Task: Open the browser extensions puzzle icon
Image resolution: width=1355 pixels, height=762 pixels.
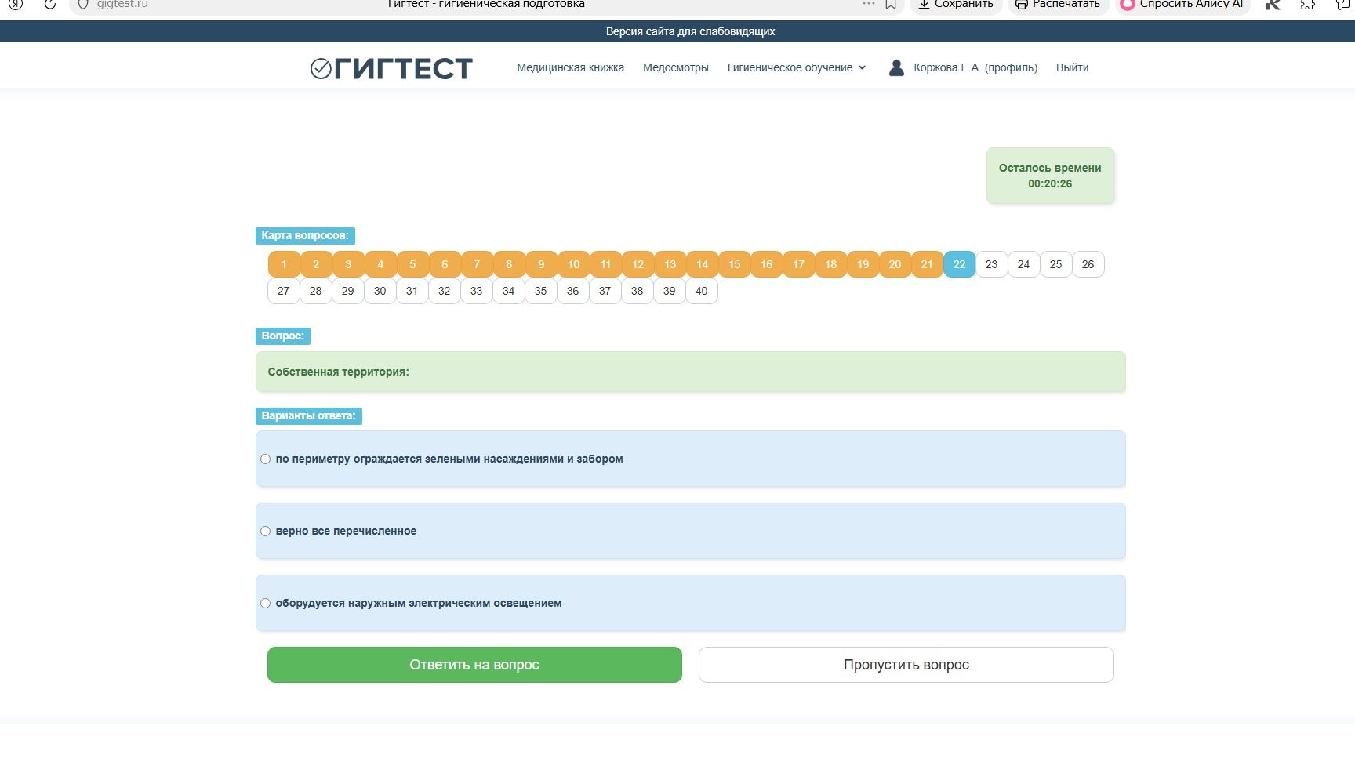Action: click(x=1307, y=4)
